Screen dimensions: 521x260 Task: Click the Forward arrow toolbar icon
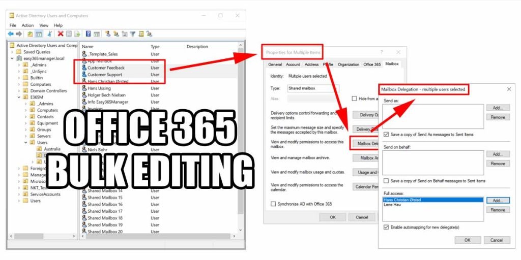[x=19, y=34]
